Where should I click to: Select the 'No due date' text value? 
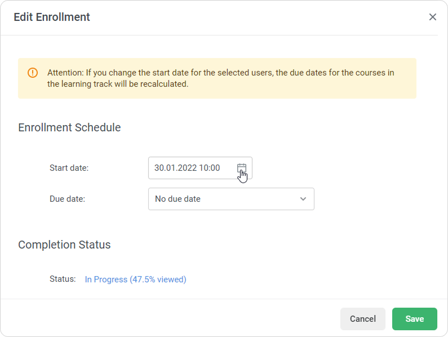(178, 199)
